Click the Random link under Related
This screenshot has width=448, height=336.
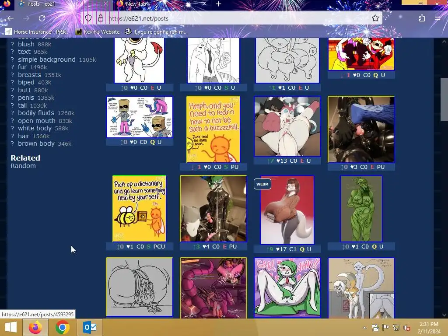point(23,166)
